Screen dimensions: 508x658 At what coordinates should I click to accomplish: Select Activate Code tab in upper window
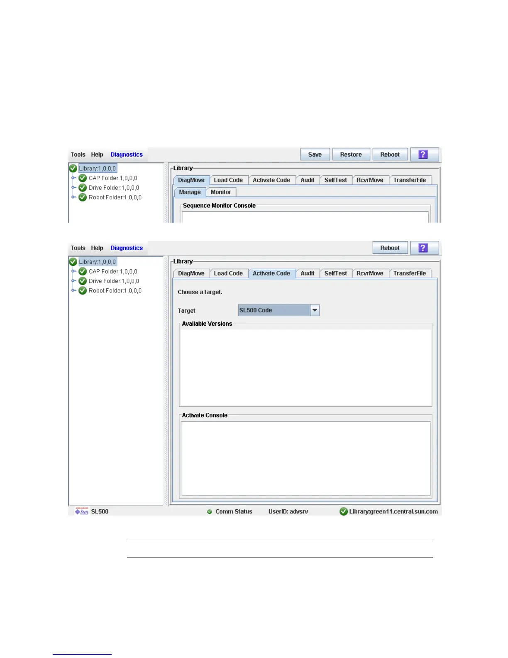(271, 180)
